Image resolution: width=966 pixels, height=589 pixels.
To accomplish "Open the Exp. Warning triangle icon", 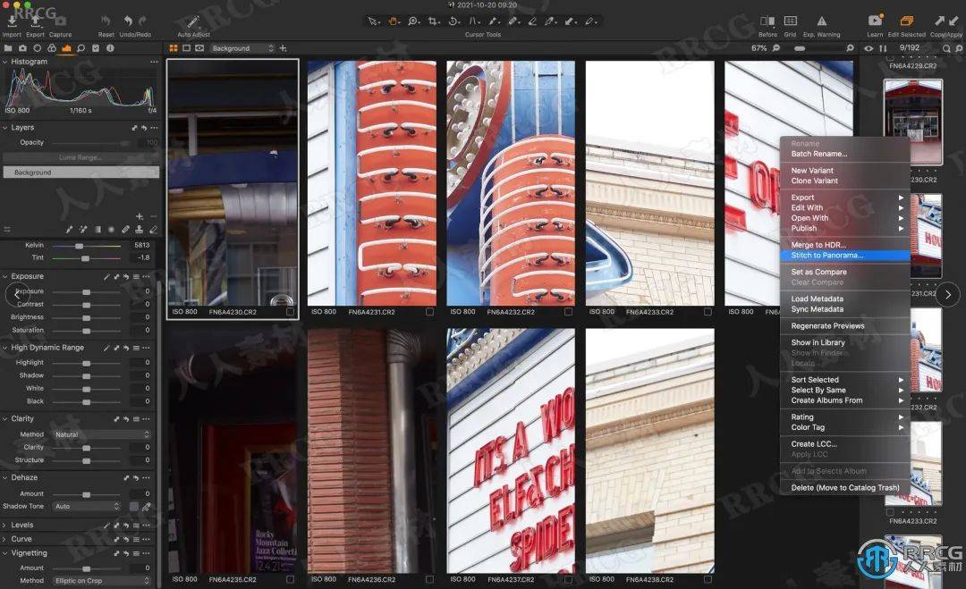I will (821, 21).
